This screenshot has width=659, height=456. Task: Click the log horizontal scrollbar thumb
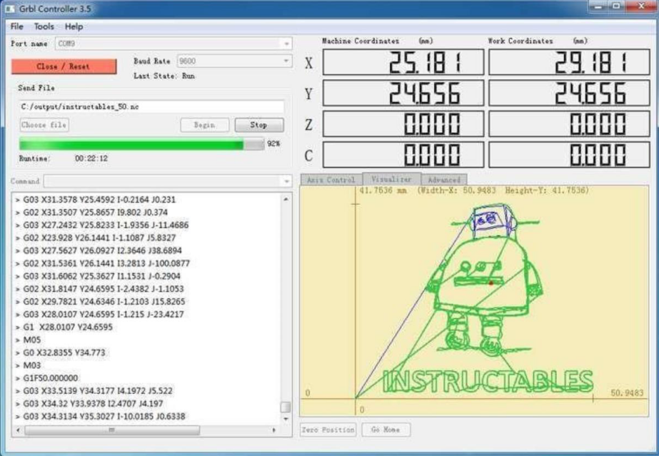click(x=112, y=430)
